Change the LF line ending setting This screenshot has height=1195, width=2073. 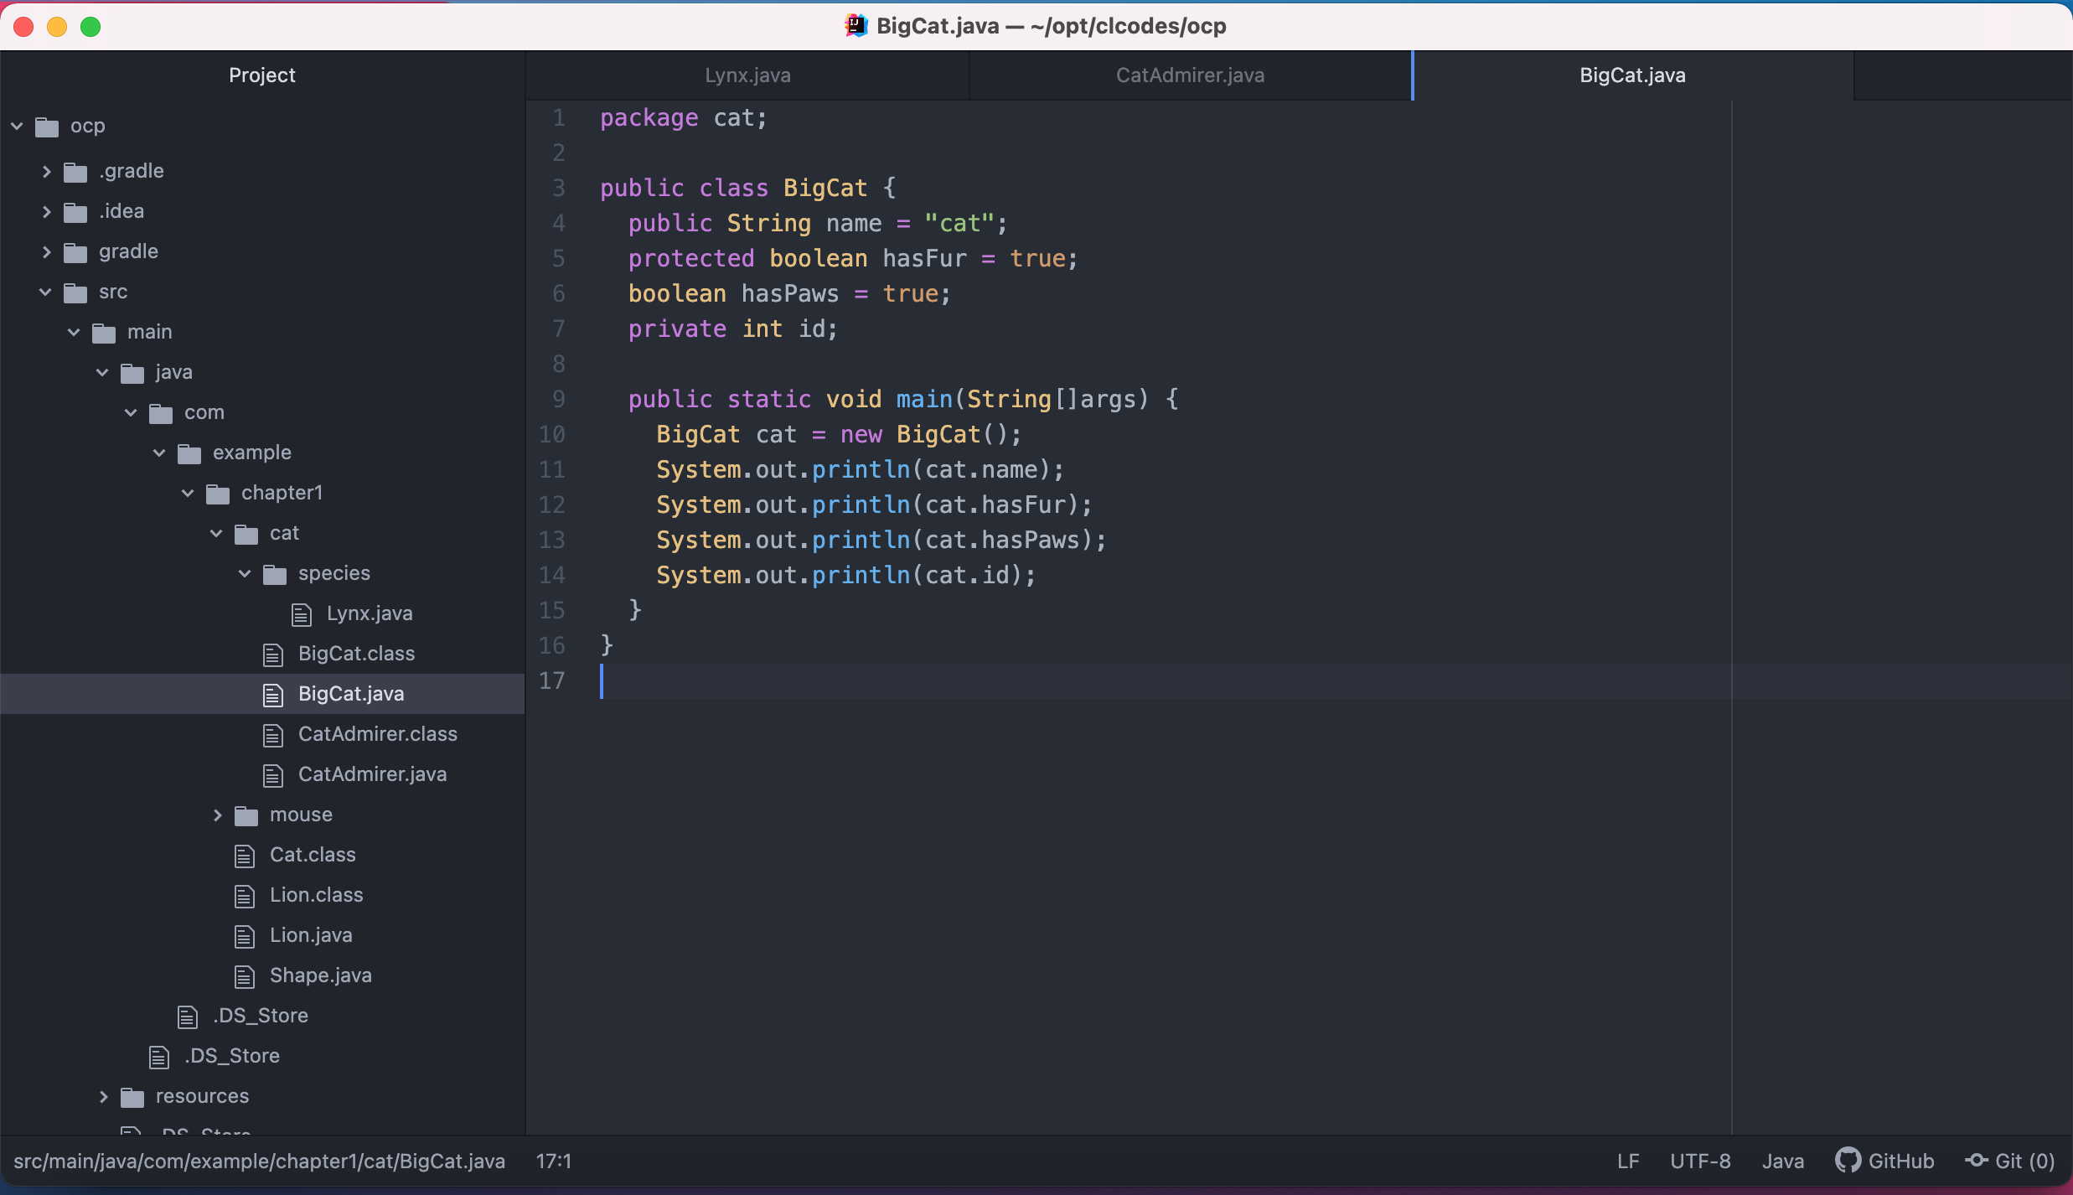tap(1627, 1161)
